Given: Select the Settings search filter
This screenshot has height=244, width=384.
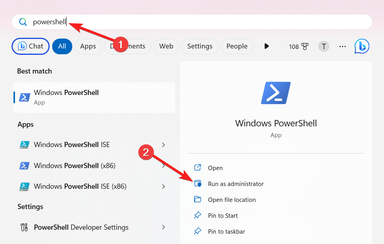Looking at the screenshot, I should click(x=200, y=46).
